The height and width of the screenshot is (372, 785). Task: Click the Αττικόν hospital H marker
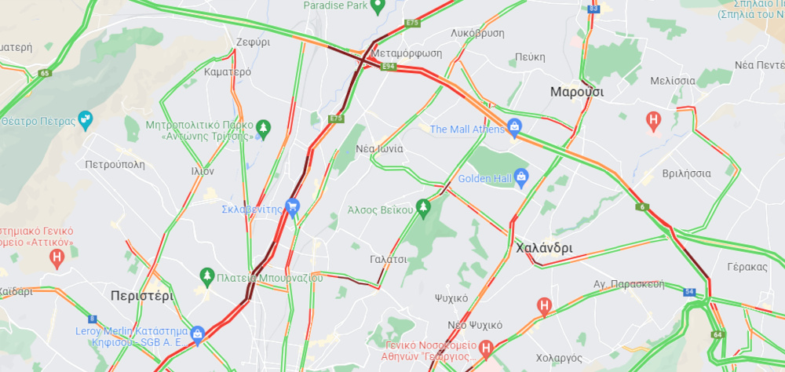tap(57, 259)
